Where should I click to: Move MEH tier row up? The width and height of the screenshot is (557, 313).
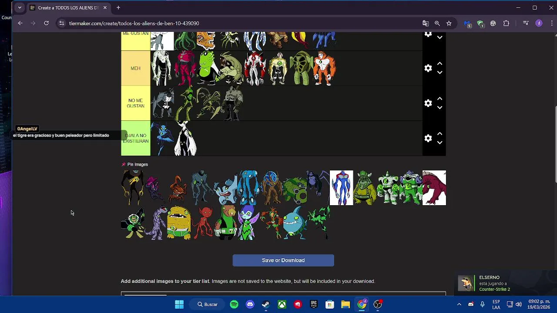coord(440,63)
